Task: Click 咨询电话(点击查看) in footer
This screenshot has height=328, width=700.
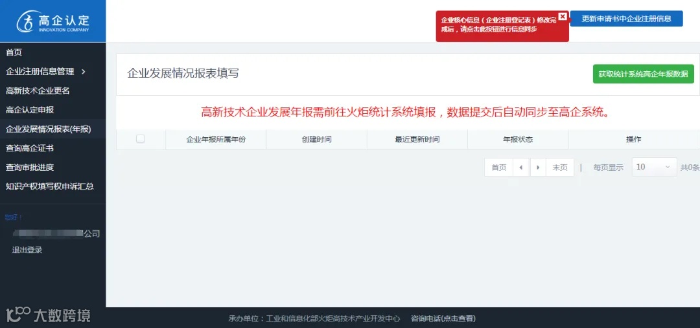Action: [x=443, y=318]
